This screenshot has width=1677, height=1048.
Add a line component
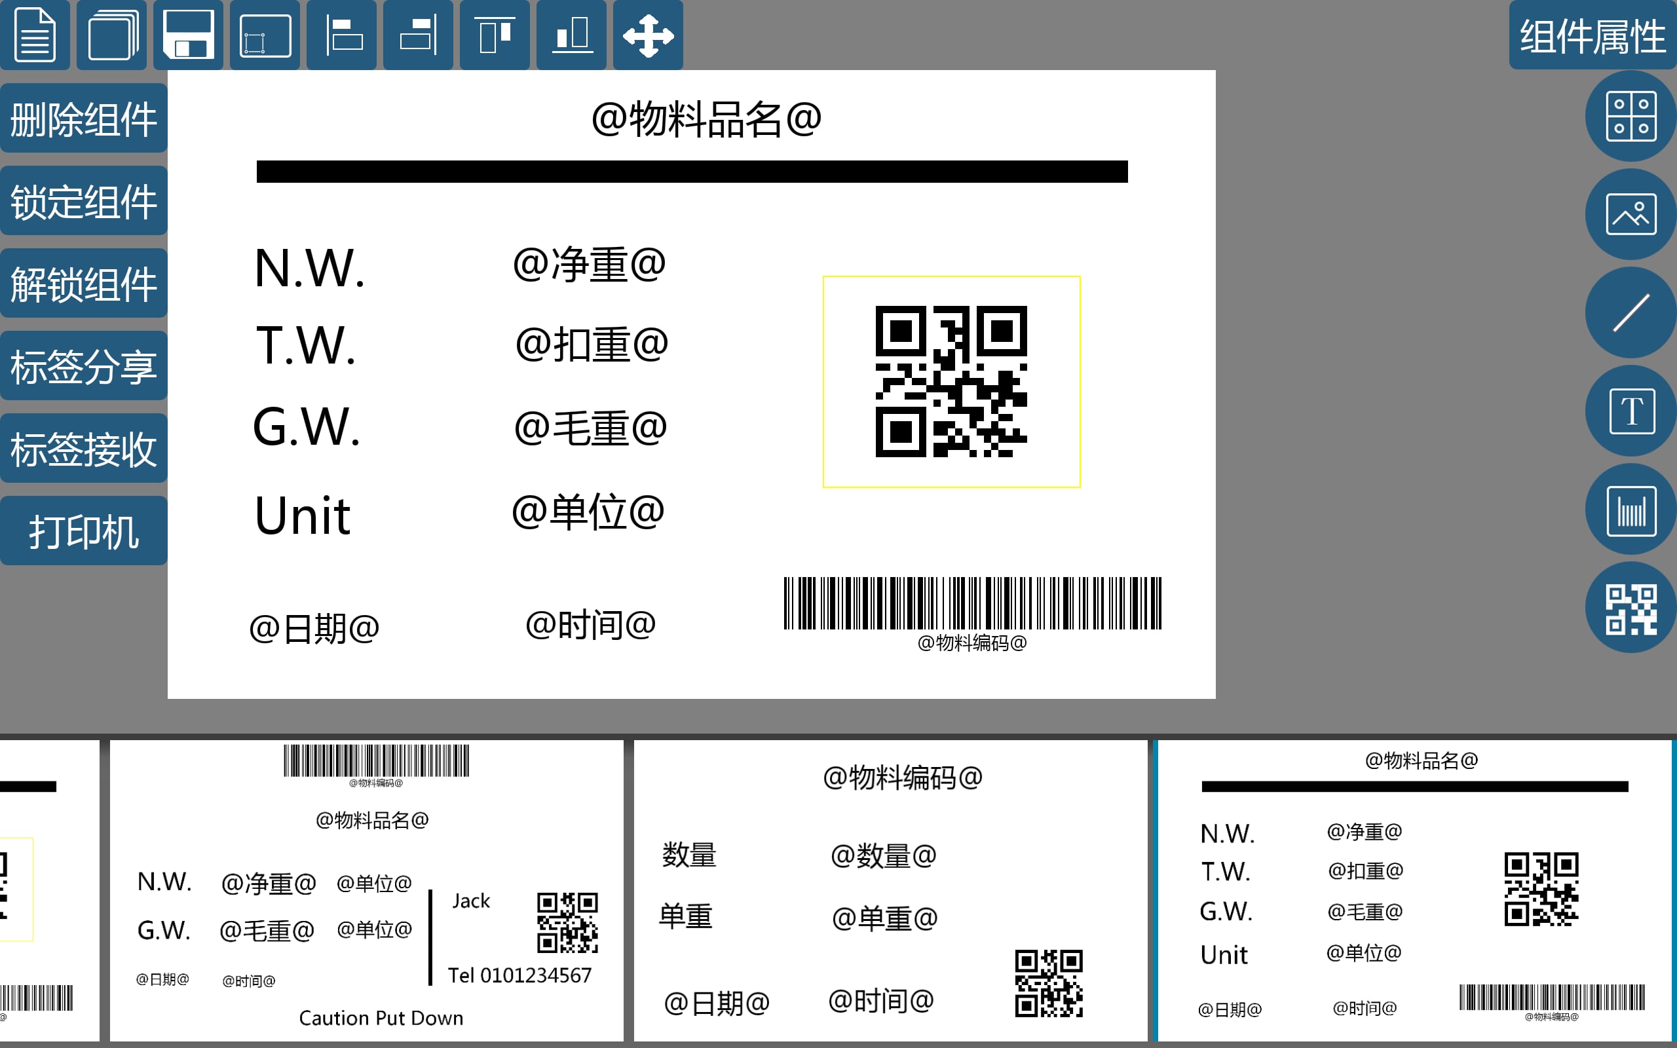tap(1631, 312)
